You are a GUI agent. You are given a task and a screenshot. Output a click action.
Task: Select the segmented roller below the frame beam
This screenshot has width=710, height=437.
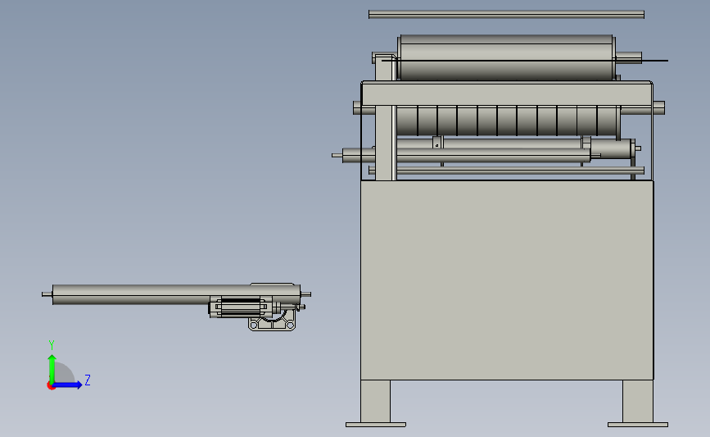click(x=507, y=121)
